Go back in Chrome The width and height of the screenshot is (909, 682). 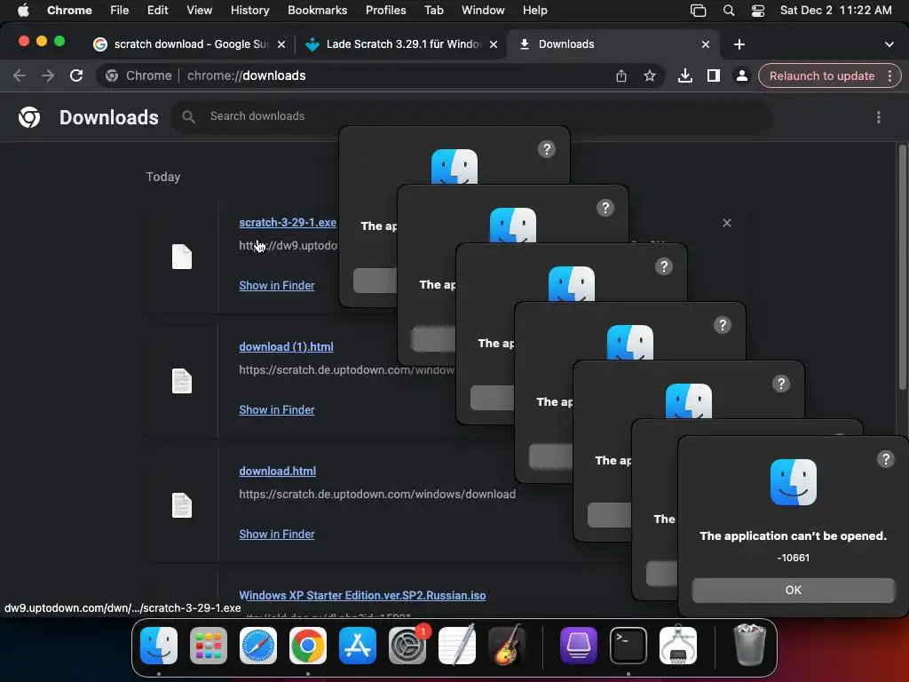pos(20,75)
